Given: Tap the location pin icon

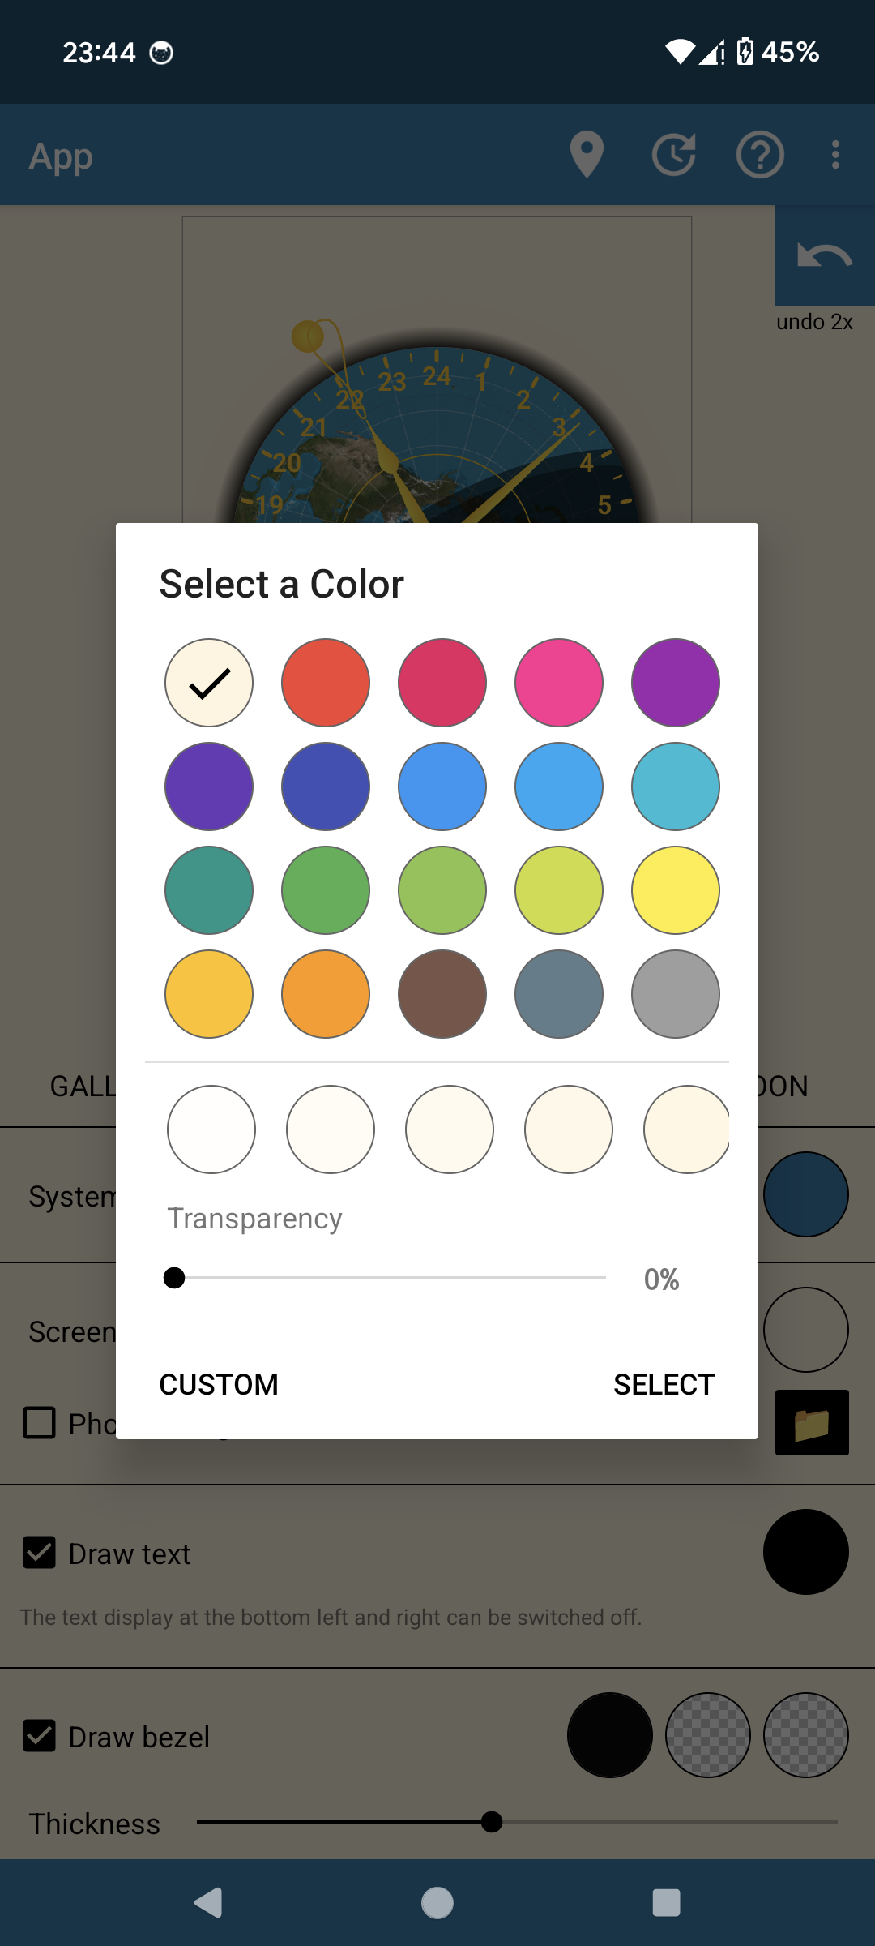Looking at the screenshot, I should point(587,154).
